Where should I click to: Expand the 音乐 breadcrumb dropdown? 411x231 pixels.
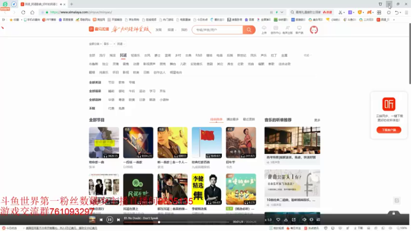pos(108,44)
